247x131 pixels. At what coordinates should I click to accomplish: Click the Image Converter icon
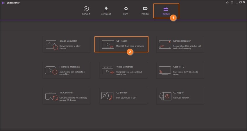51,45
